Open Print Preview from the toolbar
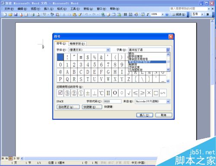 click(38, 14)
